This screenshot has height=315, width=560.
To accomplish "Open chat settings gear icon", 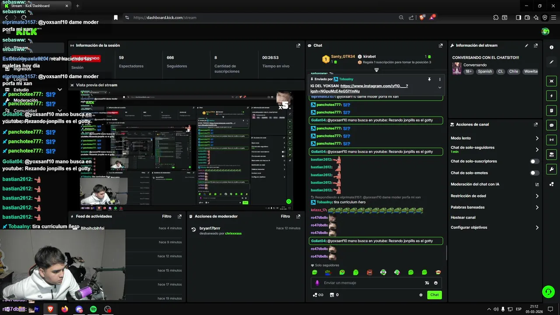I will tap(421, 295).
